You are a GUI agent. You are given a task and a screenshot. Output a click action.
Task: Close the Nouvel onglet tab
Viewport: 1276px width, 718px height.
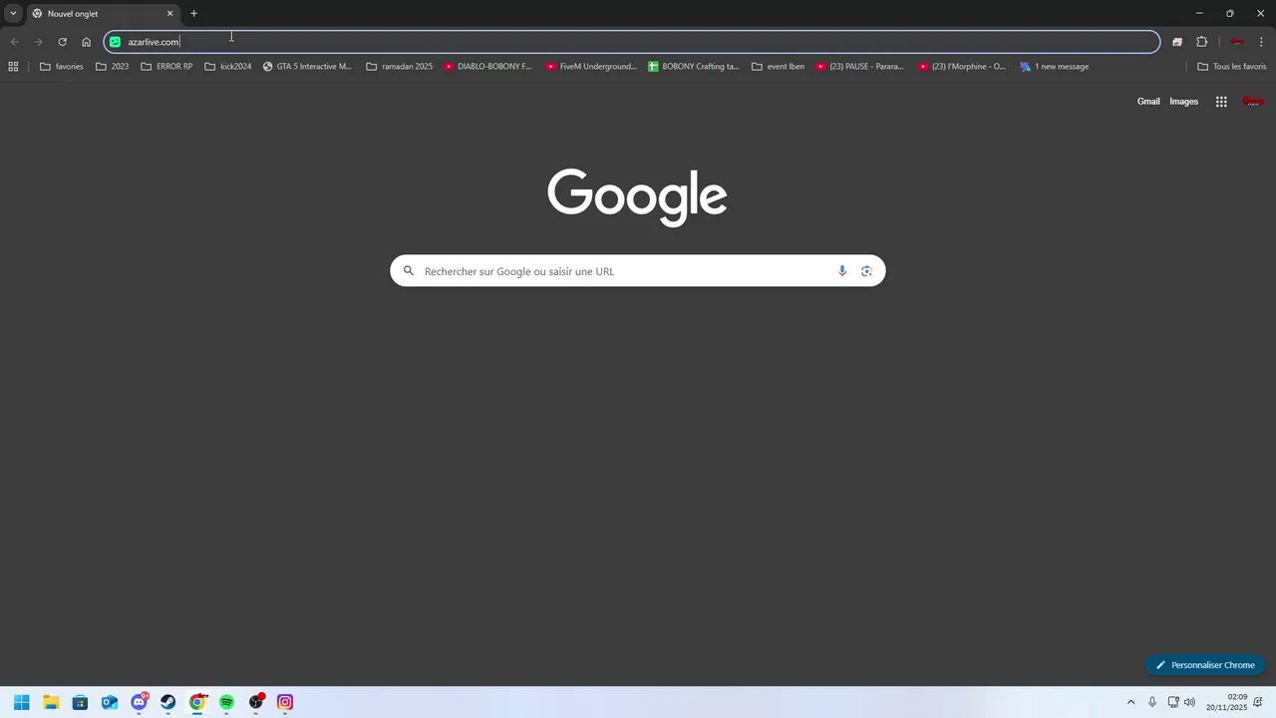coord(169,14)
